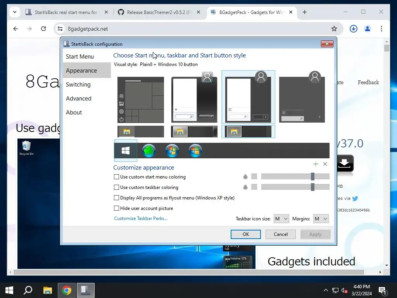The width and height of the screenshot is (397, 298).
Task: Select the second glossy taskbar style
Action: tap(194, 132)
